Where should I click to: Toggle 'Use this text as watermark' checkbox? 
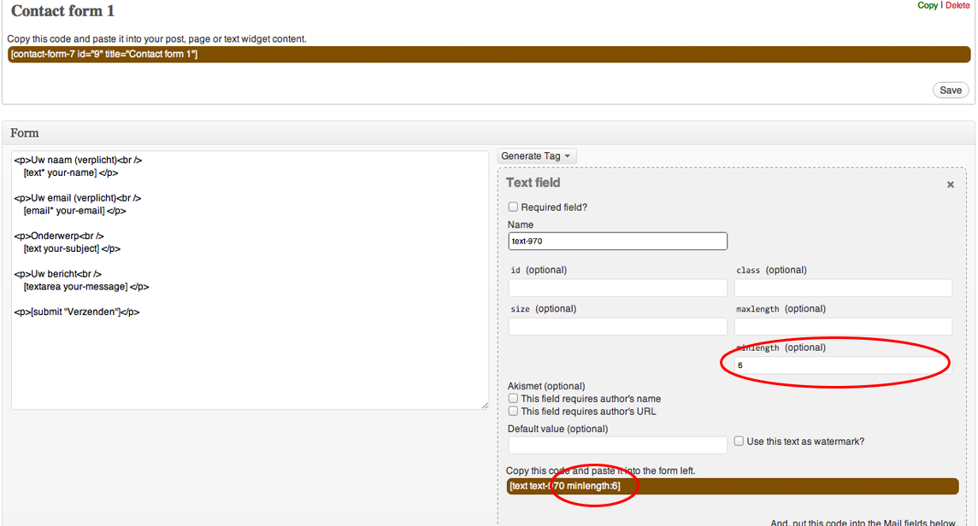739,441
